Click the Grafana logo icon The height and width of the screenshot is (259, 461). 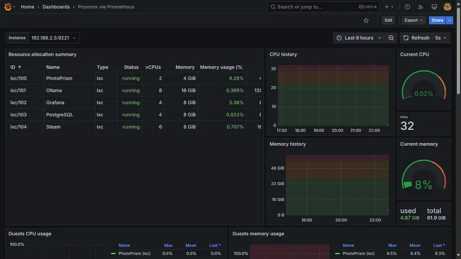pos(8,7)
